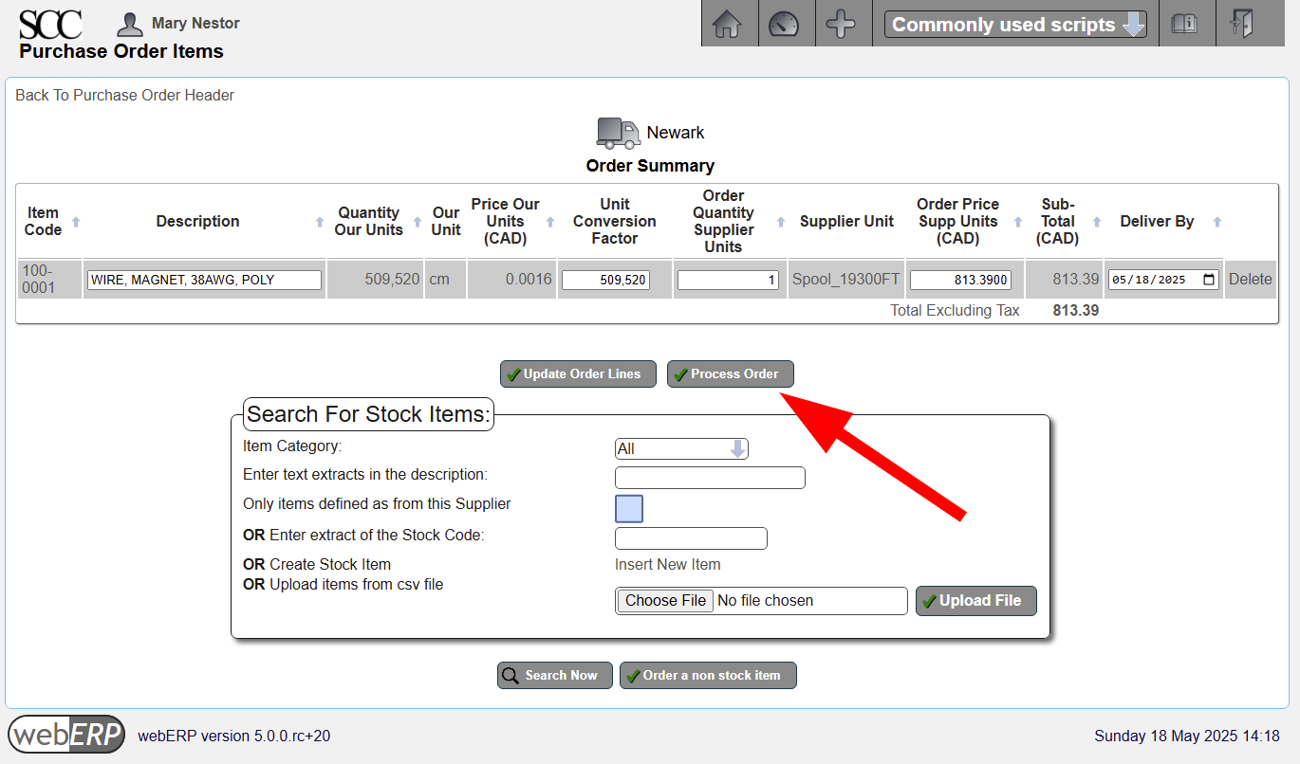Screen dimensions: 1300x764
Task: Delete the 100-0001 order line
Action: pyautogui.click(x=1250, y=280)
